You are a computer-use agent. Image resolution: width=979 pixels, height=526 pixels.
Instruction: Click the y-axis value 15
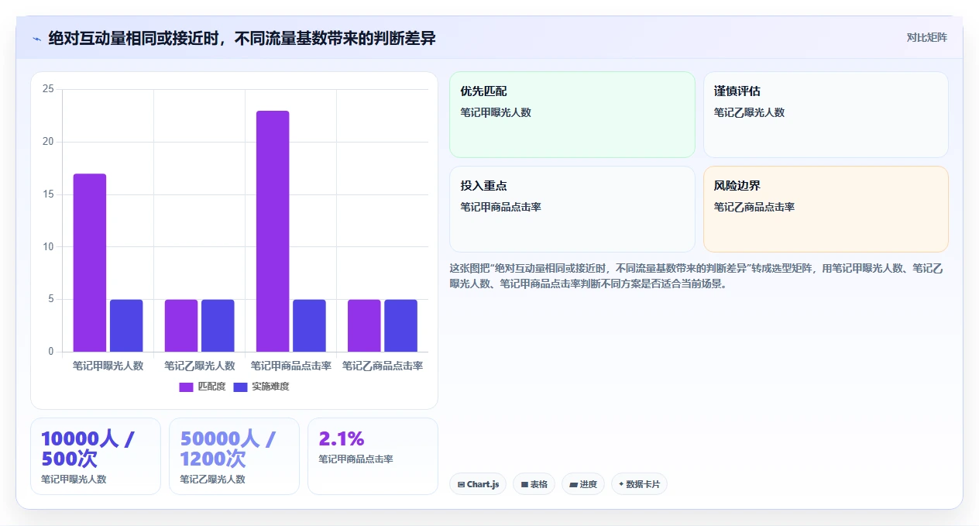tap(49, 194)
